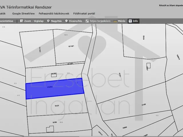
Task: Click the building outline in parcel 10128
Action: tap(50, 129)
